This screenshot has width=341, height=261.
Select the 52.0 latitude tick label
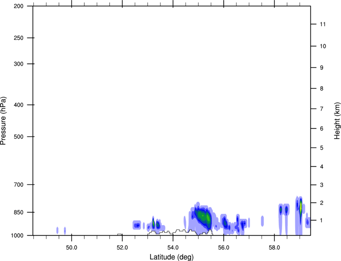122,246
